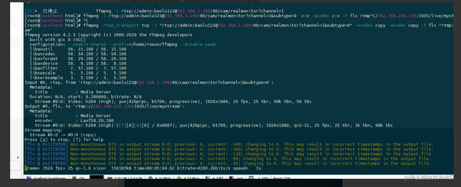The height and width of the screenshot is (187, 461).
Task: Click the 'libavcodec' version row
Action: click(x=78, y=54)
